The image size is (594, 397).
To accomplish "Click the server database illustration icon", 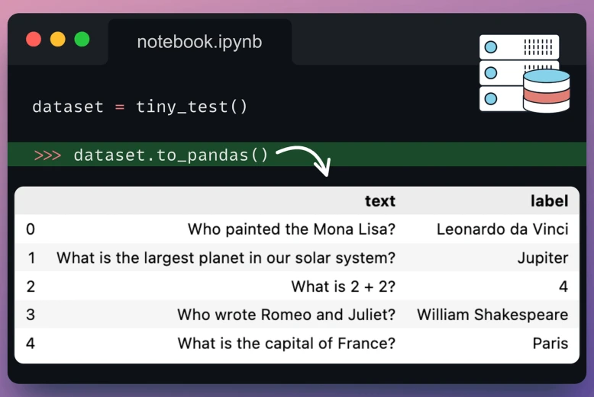I will (525, 74).
